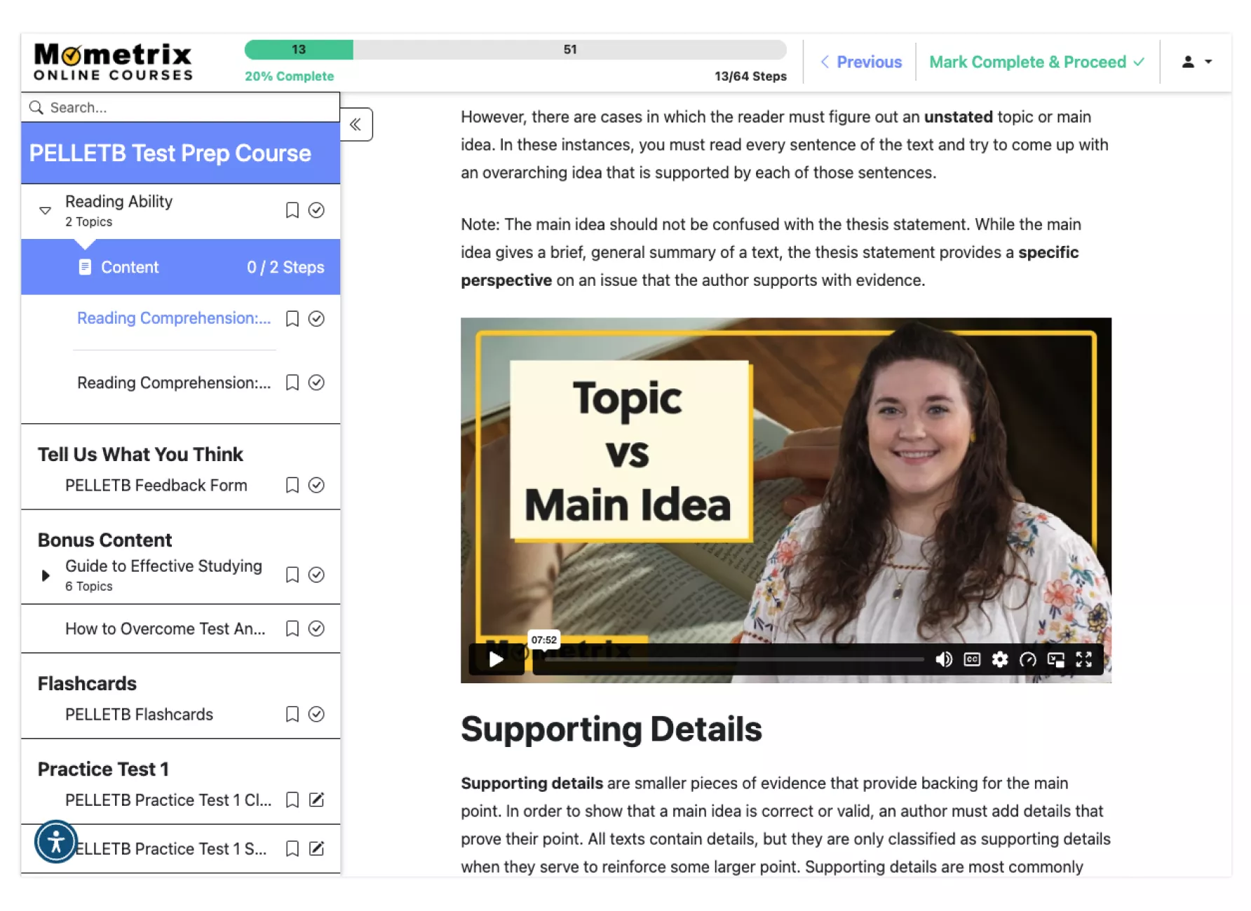Mute the video with the volume icon
Viewport: 1251px width, 911px height.
[944, 659]
